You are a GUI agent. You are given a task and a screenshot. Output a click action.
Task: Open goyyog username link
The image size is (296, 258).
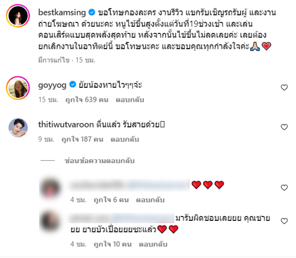52,85
